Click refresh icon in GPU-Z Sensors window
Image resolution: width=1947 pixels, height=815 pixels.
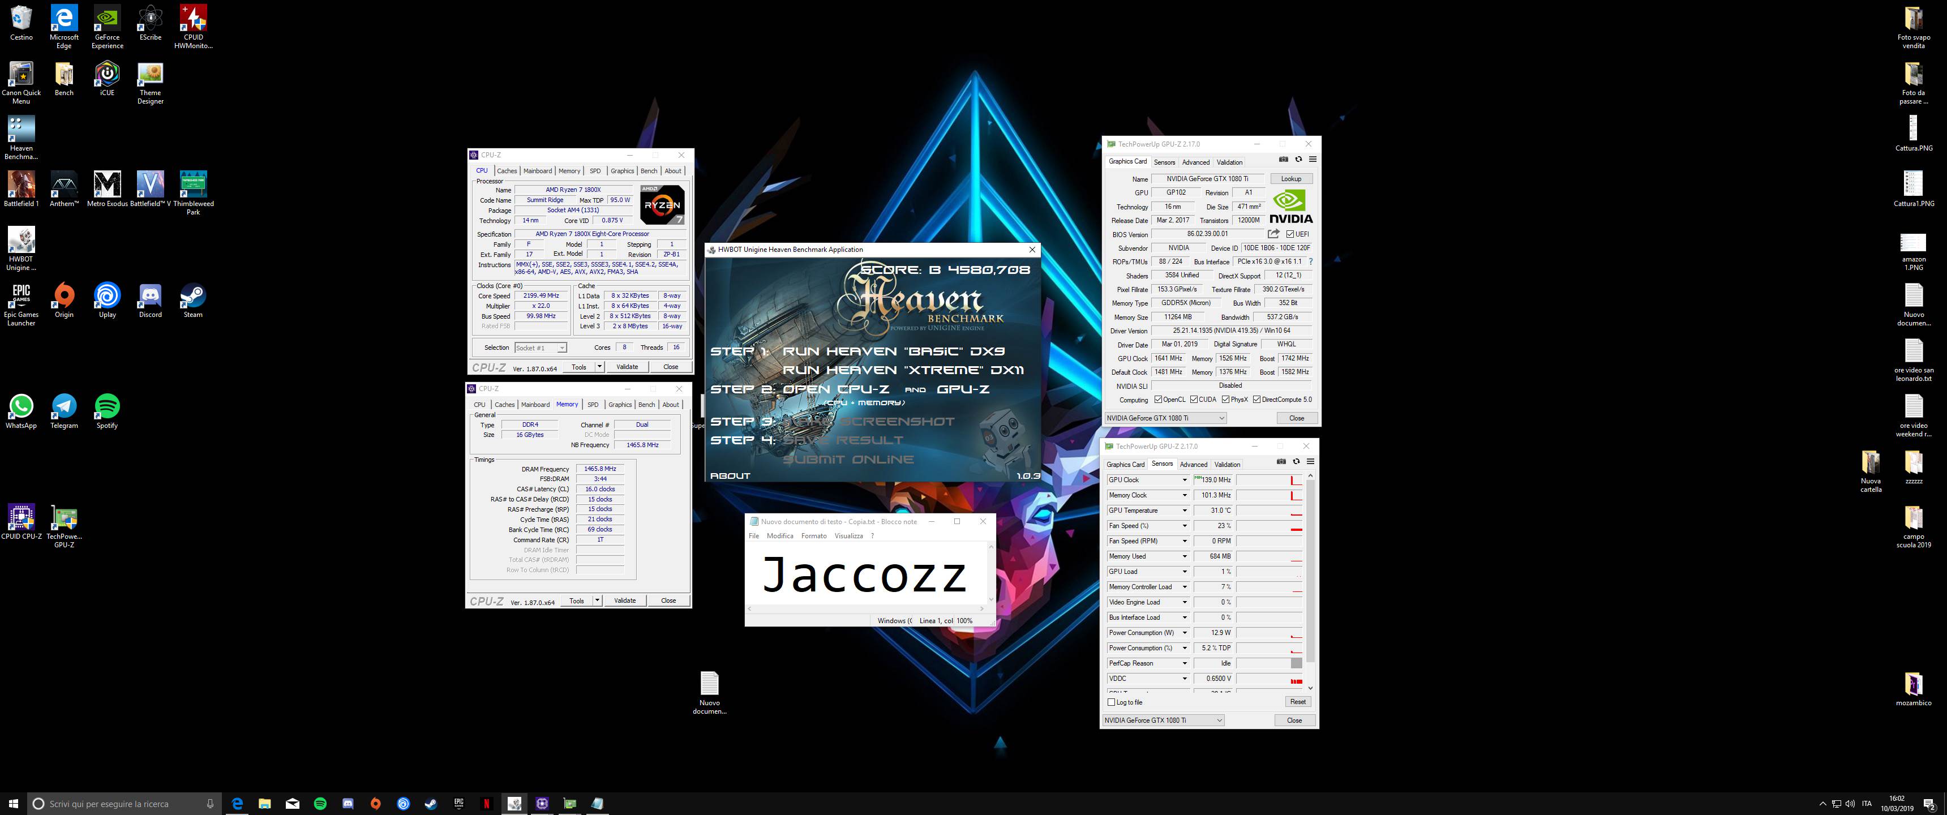tap(1296, 461)
